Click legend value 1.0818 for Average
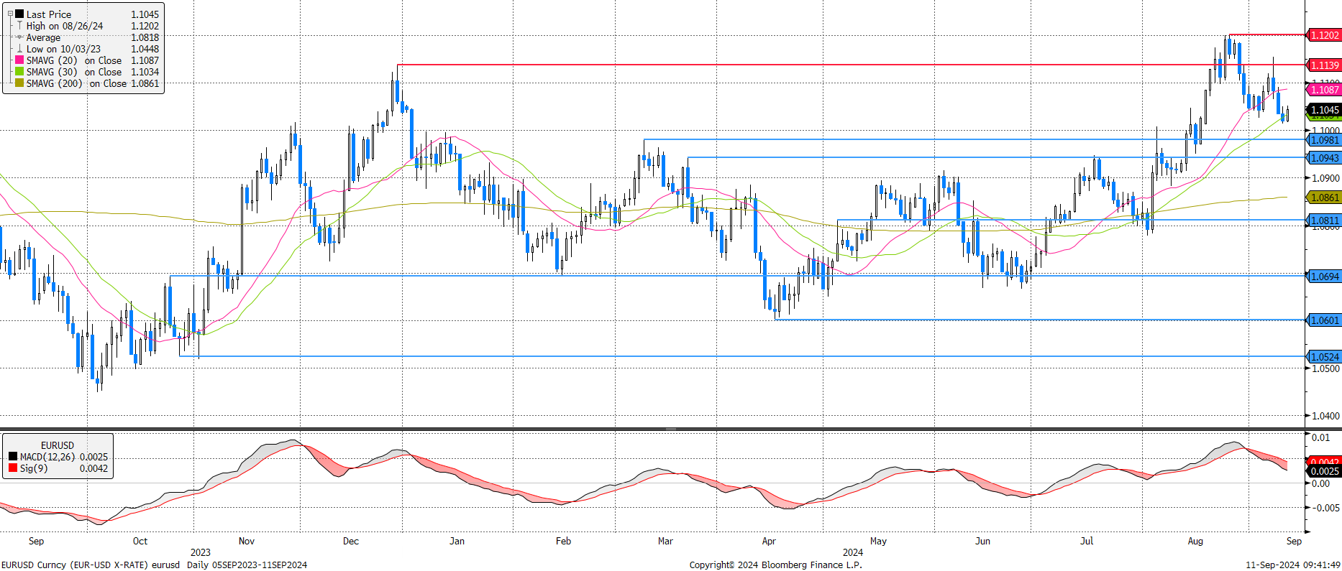The width and height of the screenshot is (1342, 571). coord(145,37)
